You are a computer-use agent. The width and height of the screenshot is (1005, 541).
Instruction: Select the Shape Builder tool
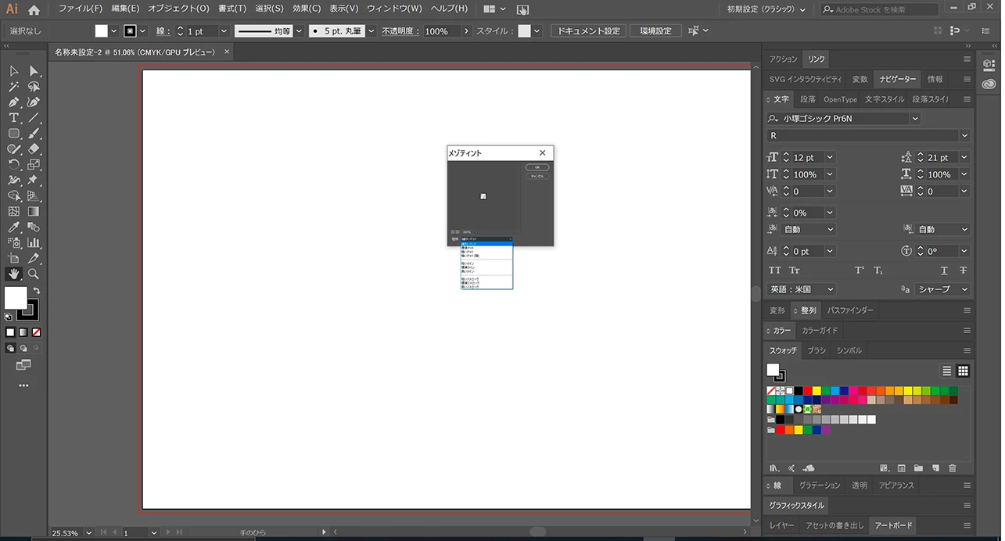(x=14, y=196)
